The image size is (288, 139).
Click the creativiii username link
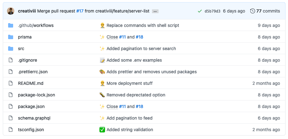coord(27,11)
